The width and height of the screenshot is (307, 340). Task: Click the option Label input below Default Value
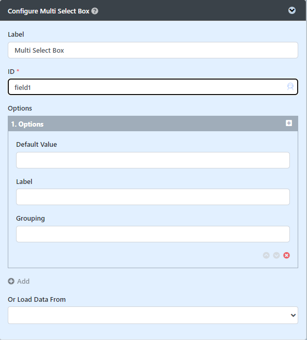(x=153, y=197)
